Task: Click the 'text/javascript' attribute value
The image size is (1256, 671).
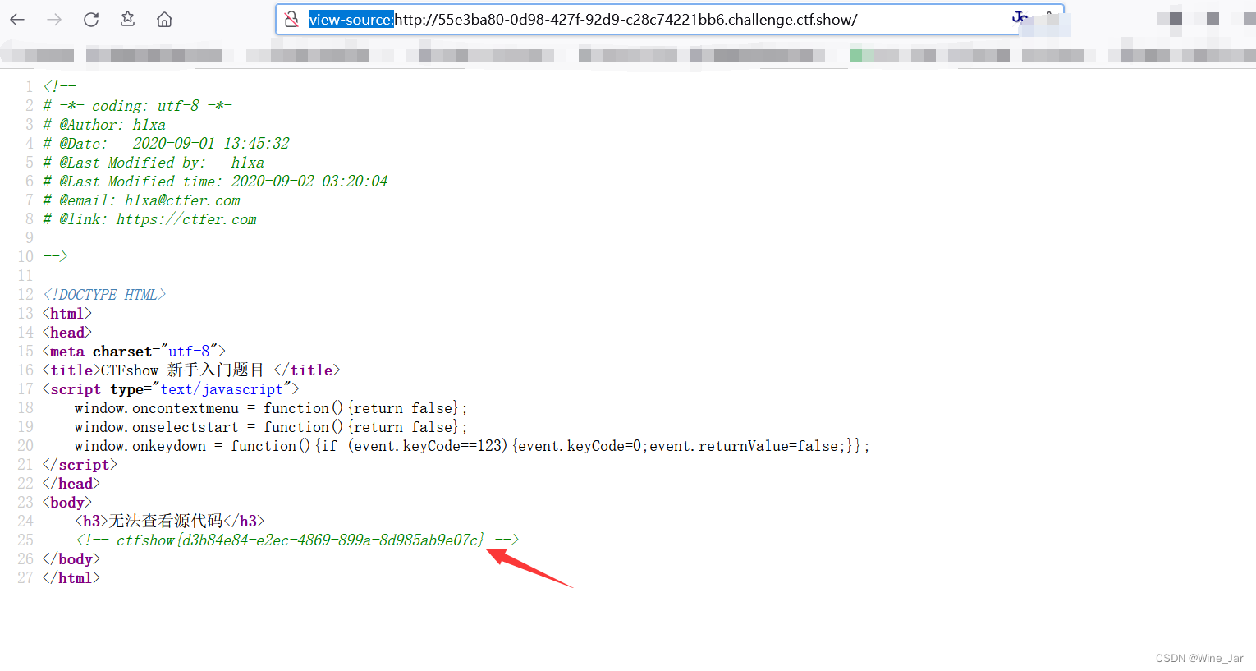Action: [222, 389]
